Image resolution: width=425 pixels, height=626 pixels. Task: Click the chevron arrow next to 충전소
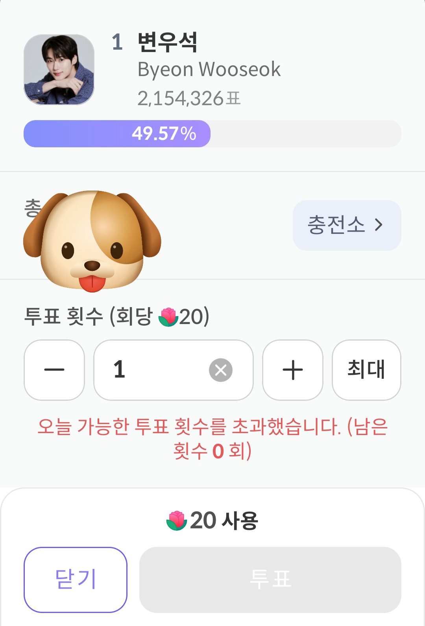379,225
